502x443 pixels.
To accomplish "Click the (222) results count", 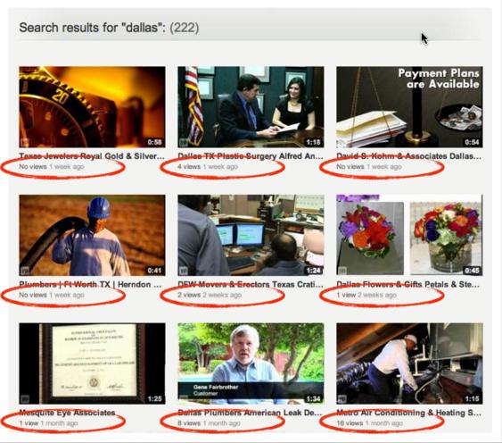I will 184,28.
